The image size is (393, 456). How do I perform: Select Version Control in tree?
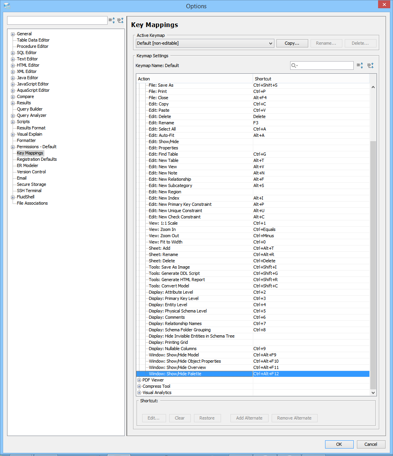tap(31, 172)
